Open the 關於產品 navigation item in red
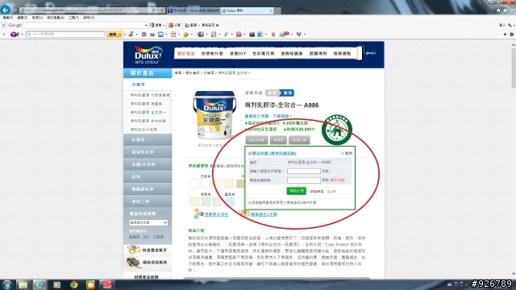The height and width of the screenshot is (290, 516). pyautogui.click(x=186, y=53)
